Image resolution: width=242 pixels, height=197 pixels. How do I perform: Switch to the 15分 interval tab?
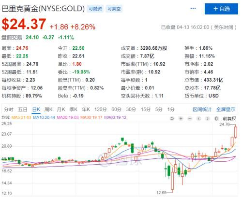click(x=146, y=110)
